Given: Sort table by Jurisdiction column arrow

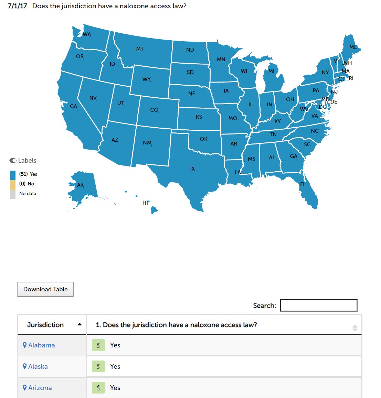Looking at the screenshot, I should pyautogui.click(x=80, y=324).
